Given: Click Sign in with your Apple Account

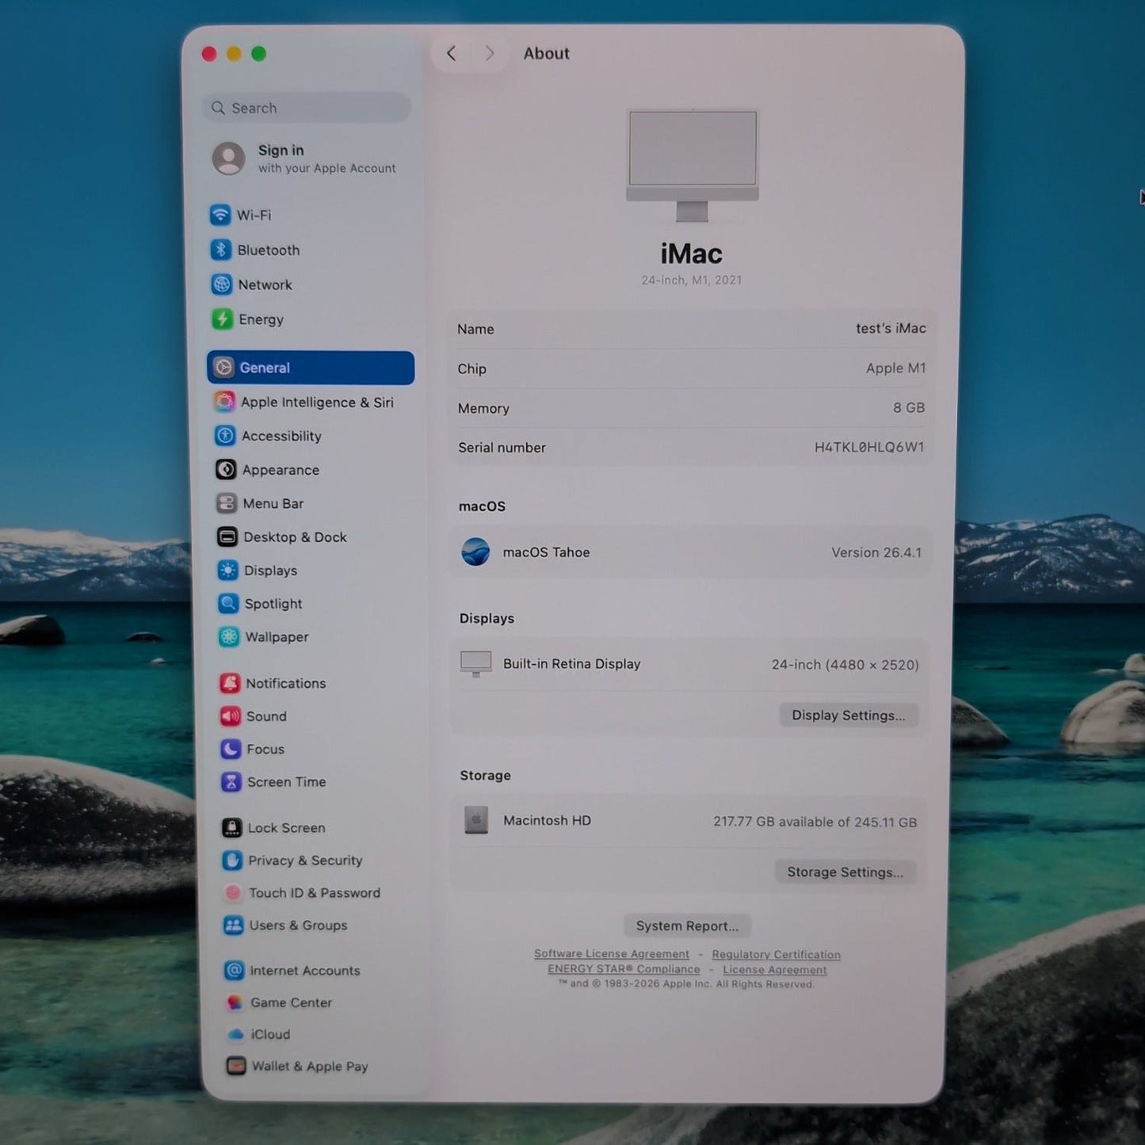Looking at the screenshot, I should coord(305,158).
